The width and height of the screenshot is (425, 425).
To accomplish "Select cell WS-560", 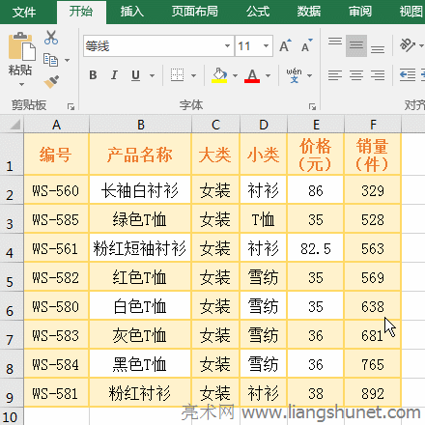I will [56, 190].
